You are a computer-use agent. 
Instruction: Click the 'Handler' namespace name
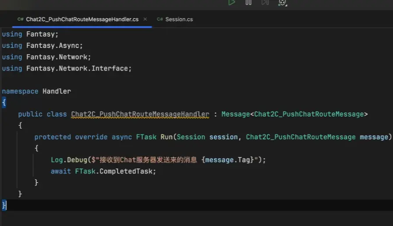56,91
